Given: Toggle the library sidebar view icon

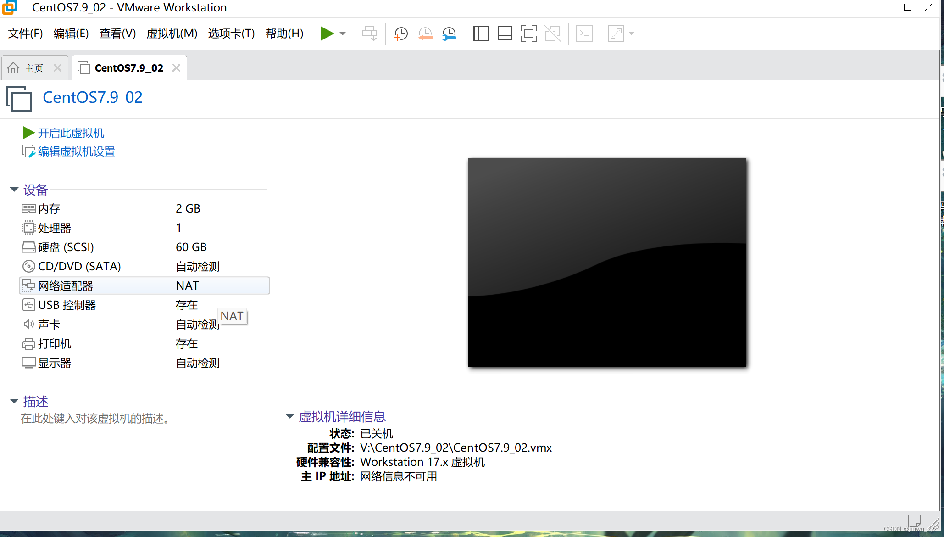Looking at the screenshot, I should click(x=481, y=34).
